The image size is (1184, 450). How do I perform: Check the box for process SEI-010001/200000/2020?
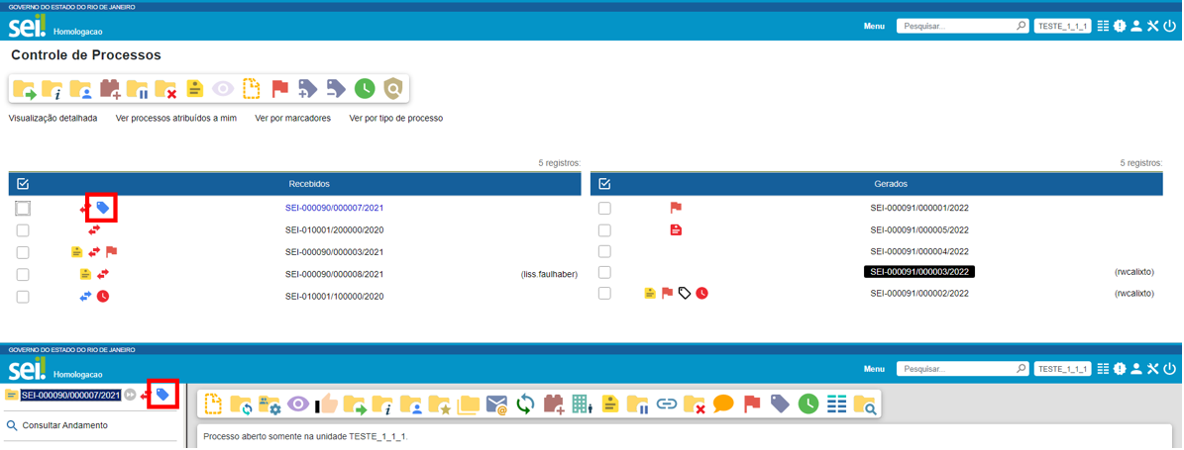[23, 230]
